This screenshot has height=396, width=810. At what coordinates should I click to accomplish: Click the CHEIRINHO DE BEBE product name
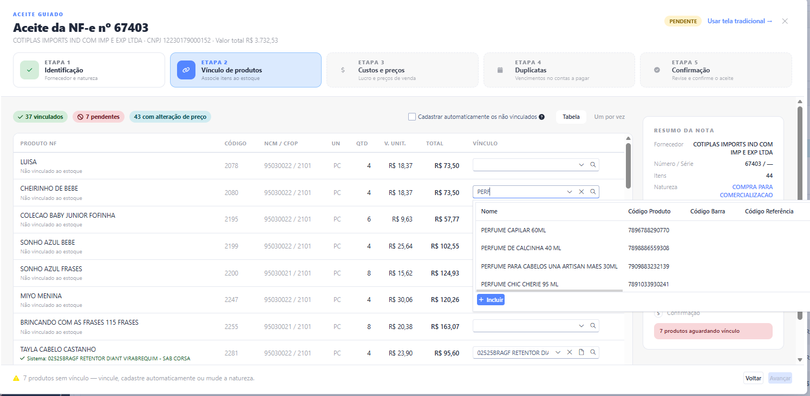point(49,189)
